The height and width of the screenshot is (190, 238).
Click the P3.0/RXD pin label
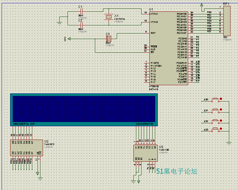pyautogui.click(x=182, y=63)
